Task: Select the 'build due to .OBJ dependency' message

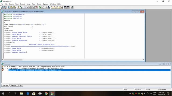Action: click(37, 66)
